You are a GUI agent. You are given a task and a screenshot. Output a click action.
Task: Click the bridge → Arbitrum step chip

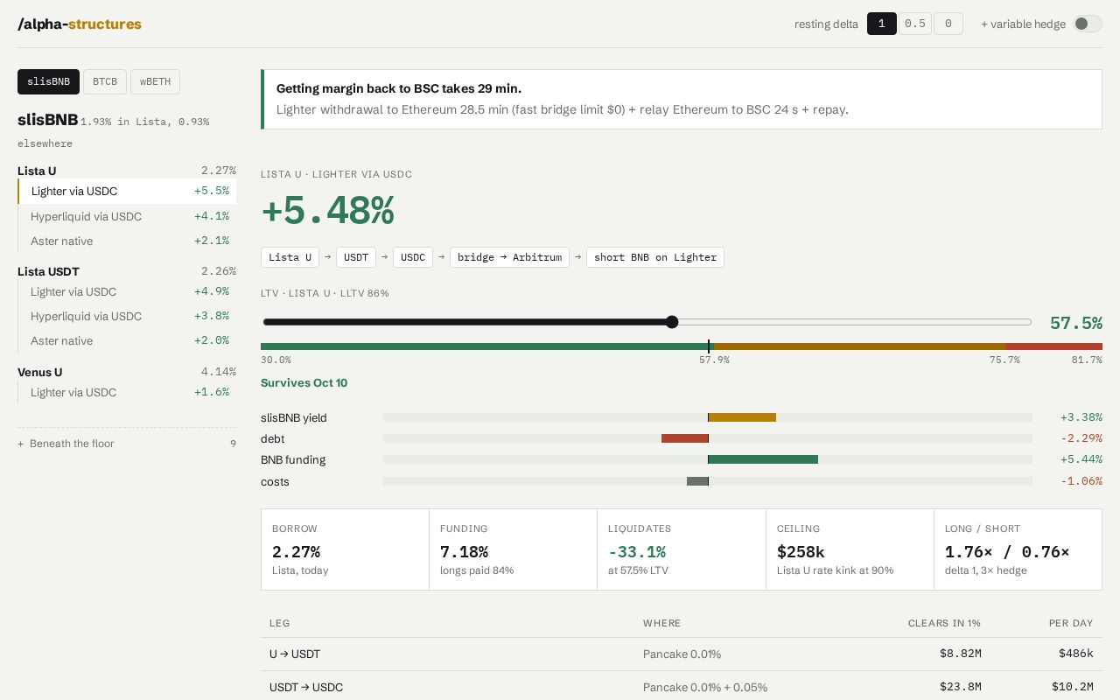[509, 257]
